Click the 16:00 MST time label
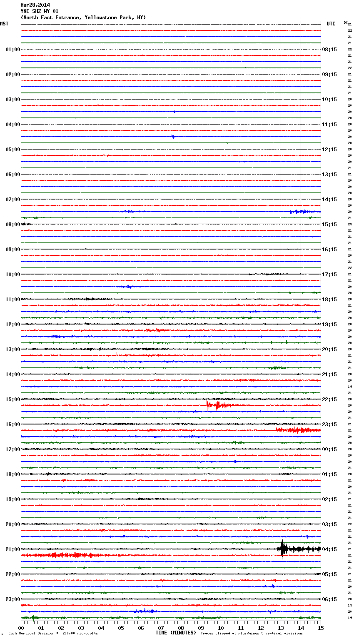354x639 pixels. tap(13, 424)
